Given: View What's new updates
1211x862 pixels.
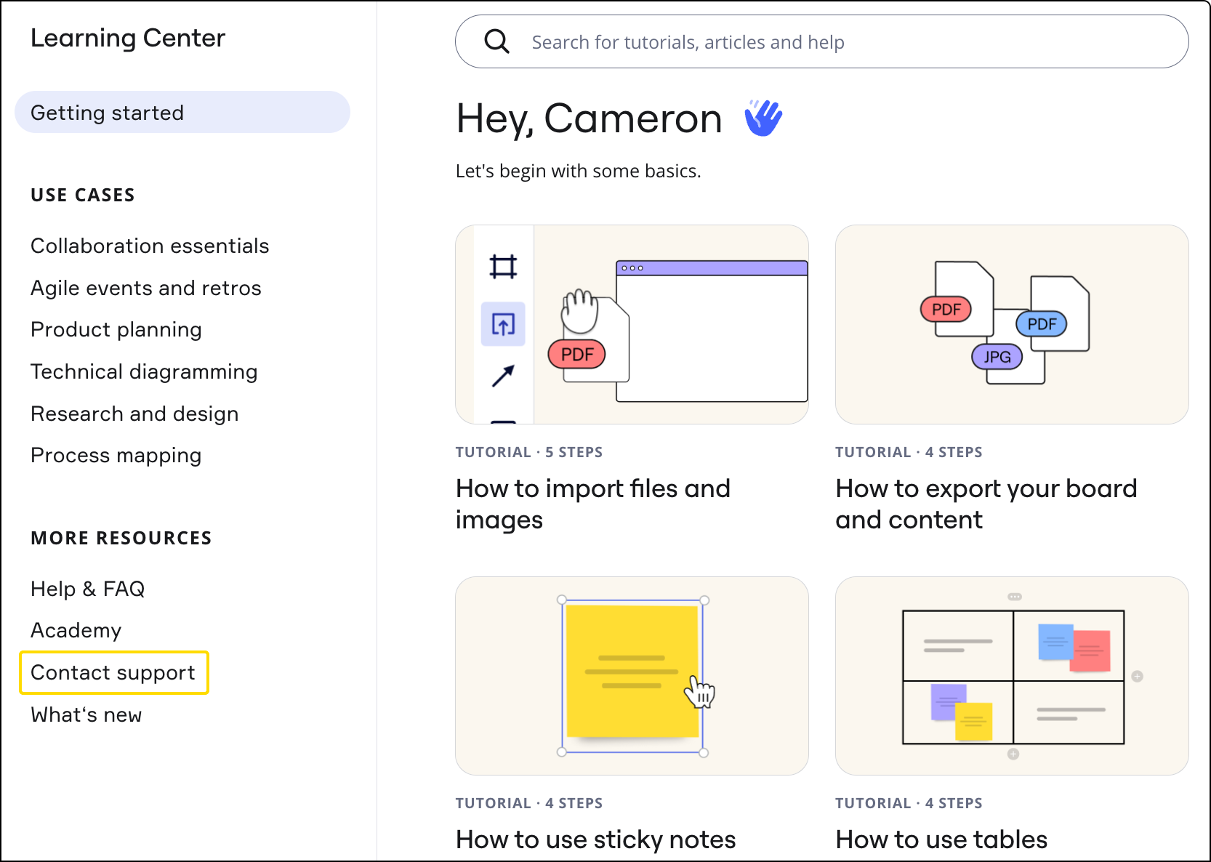Looking at the screenshot, I should [x=86, y=714].
